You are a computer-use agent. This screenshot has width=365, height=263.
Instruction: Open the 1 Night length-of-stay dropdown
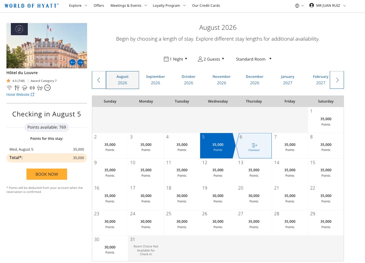(176, 59)
